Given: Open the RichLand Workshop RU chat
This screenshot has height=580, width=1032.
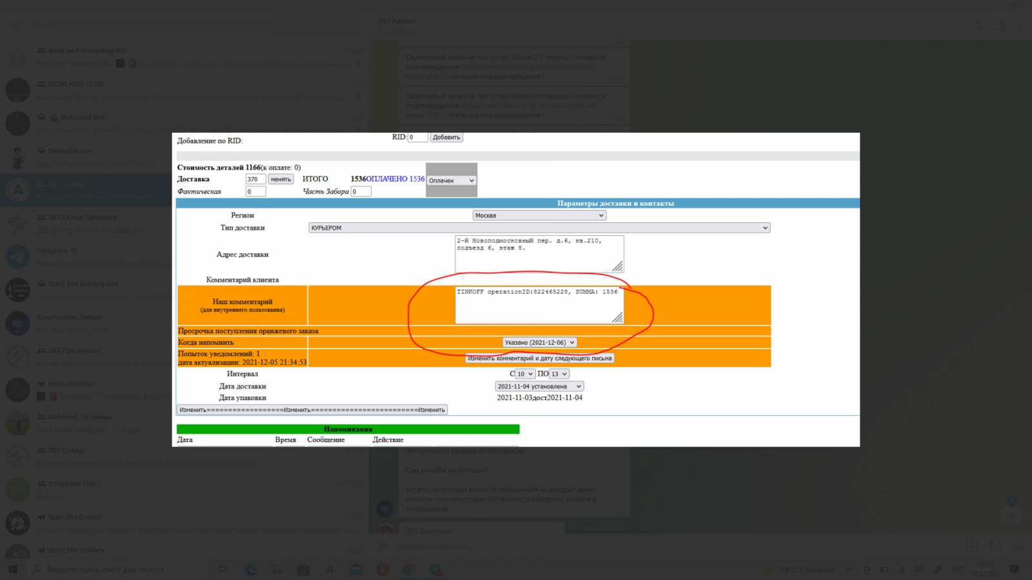Looking at the screenshot, I should pyautogui.click(x=193, y=57).
